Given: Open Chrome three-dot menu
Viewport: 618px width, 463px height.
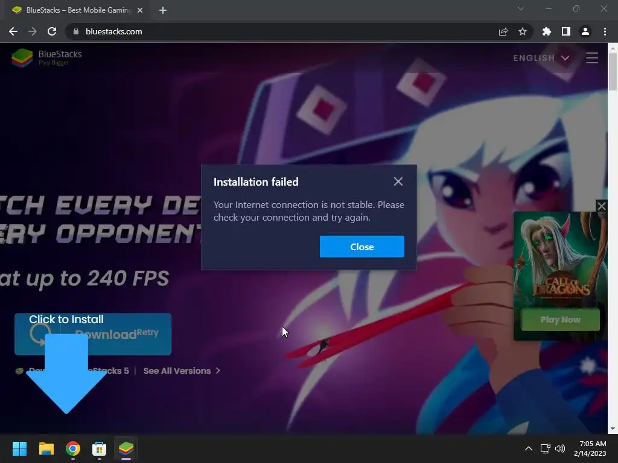Looking at the screenshot, I should (605, 31).
